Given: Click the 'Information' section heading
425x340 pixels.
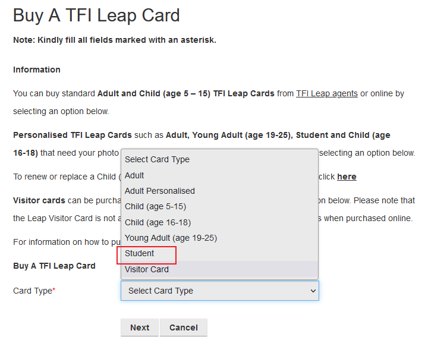Looking at the screenshot, I should (x=37, y=70).
